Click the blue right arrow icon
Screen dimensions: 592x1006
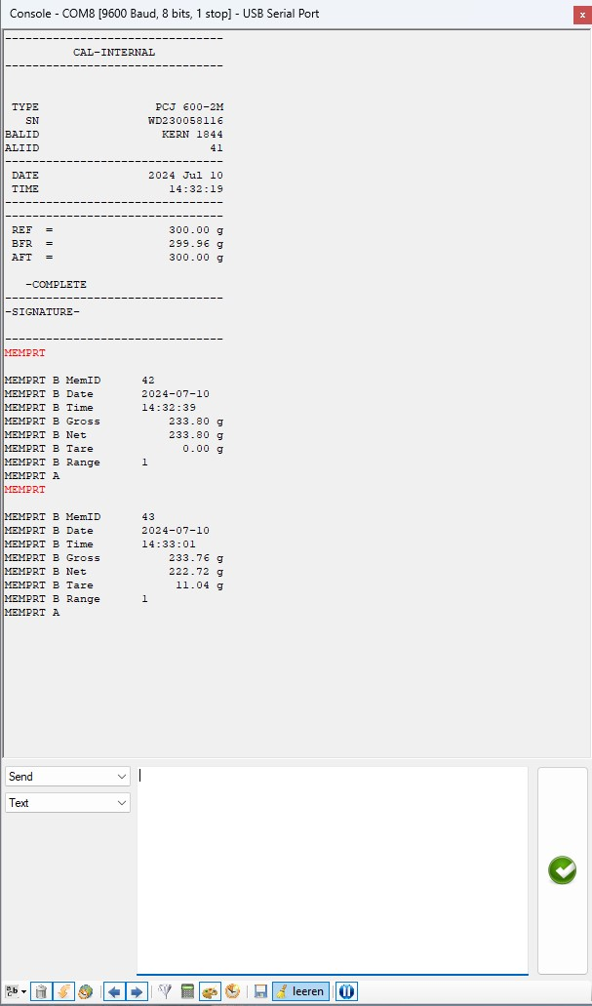pyautogui.click(x=137, y=991)
